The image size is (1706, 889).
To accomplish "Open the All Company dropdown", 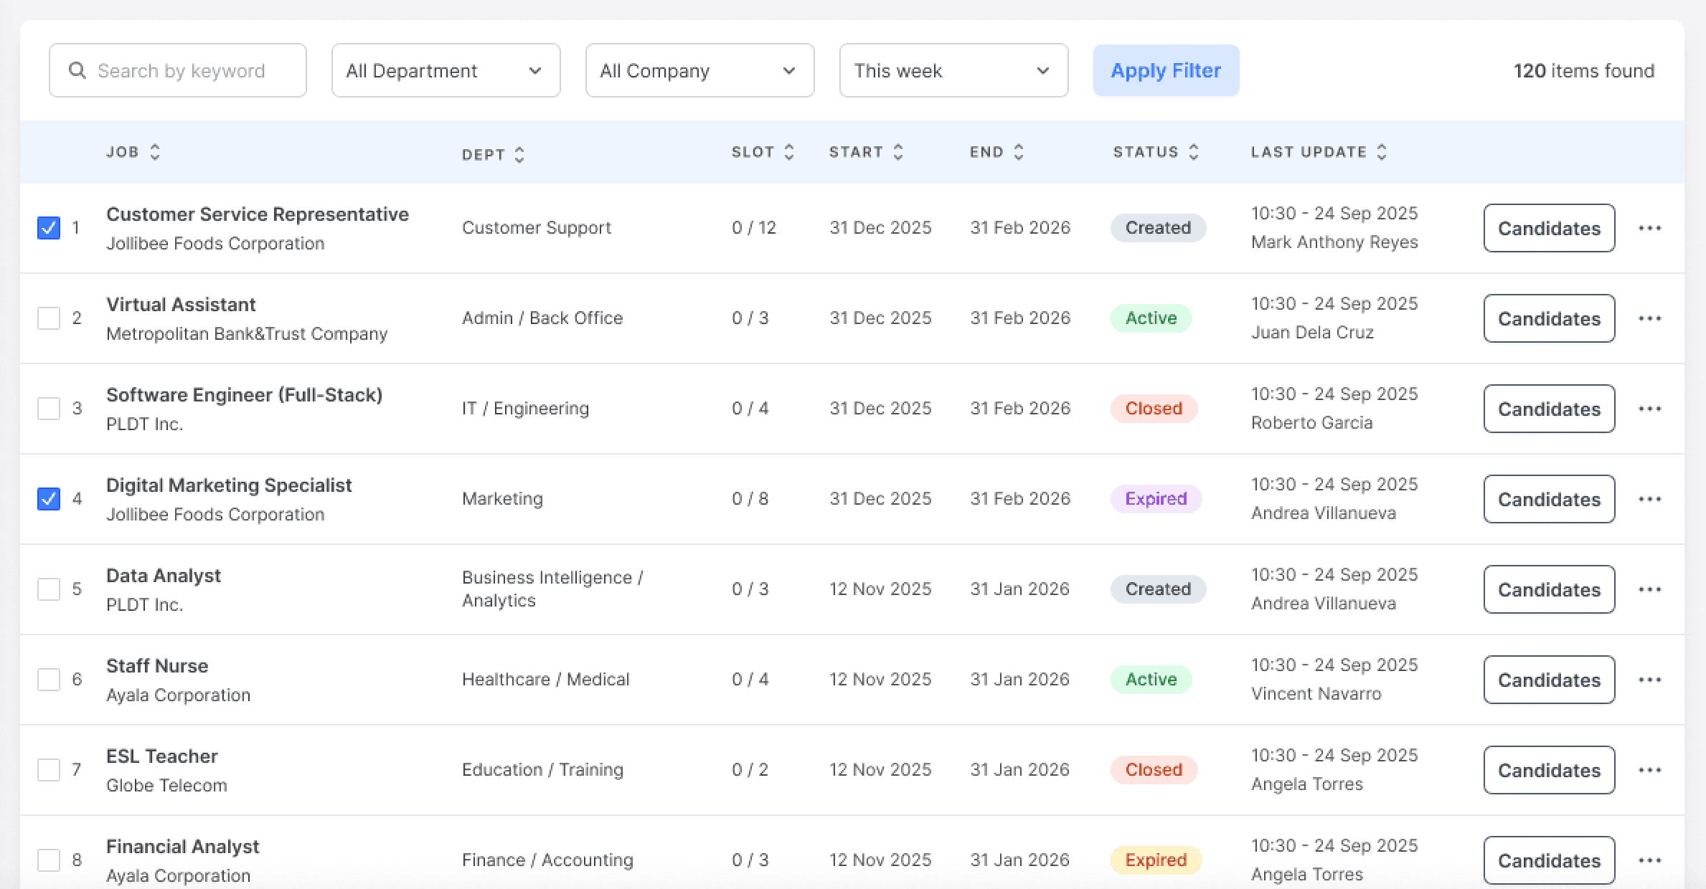I will coord(699,70).
